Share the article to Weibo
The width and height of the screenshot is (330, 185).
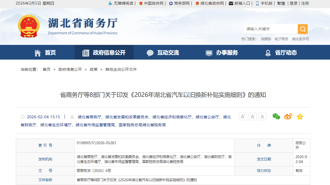[288, 117]
